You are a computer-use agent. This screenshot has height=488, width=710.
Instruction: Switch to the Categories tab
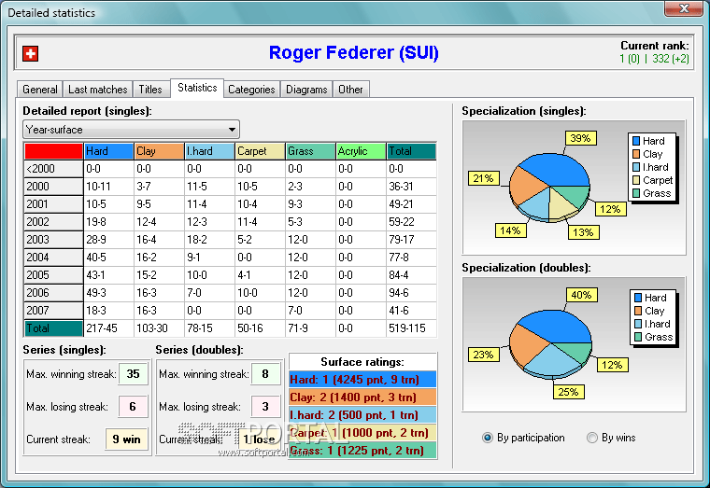tap(251, 89)
